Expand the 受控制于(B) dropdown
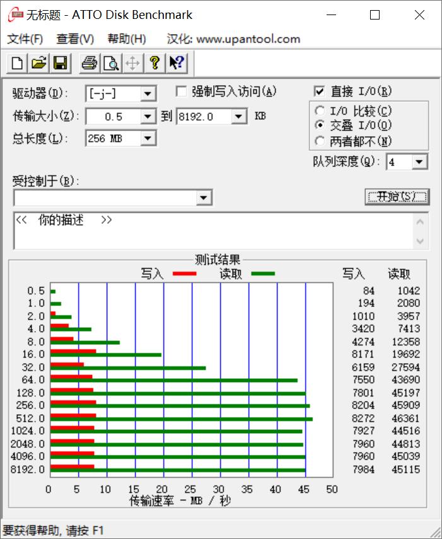 204,198
